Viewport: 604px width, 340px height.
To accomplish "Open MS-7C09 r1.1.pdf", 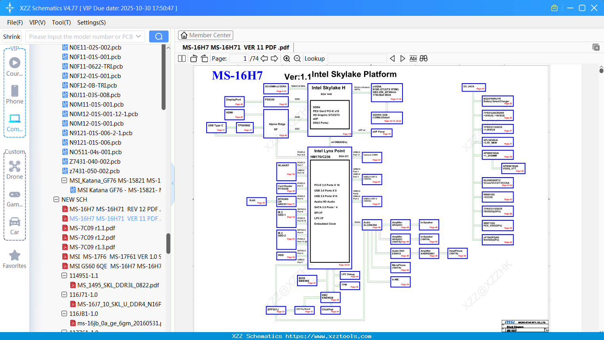I will 92,228.
